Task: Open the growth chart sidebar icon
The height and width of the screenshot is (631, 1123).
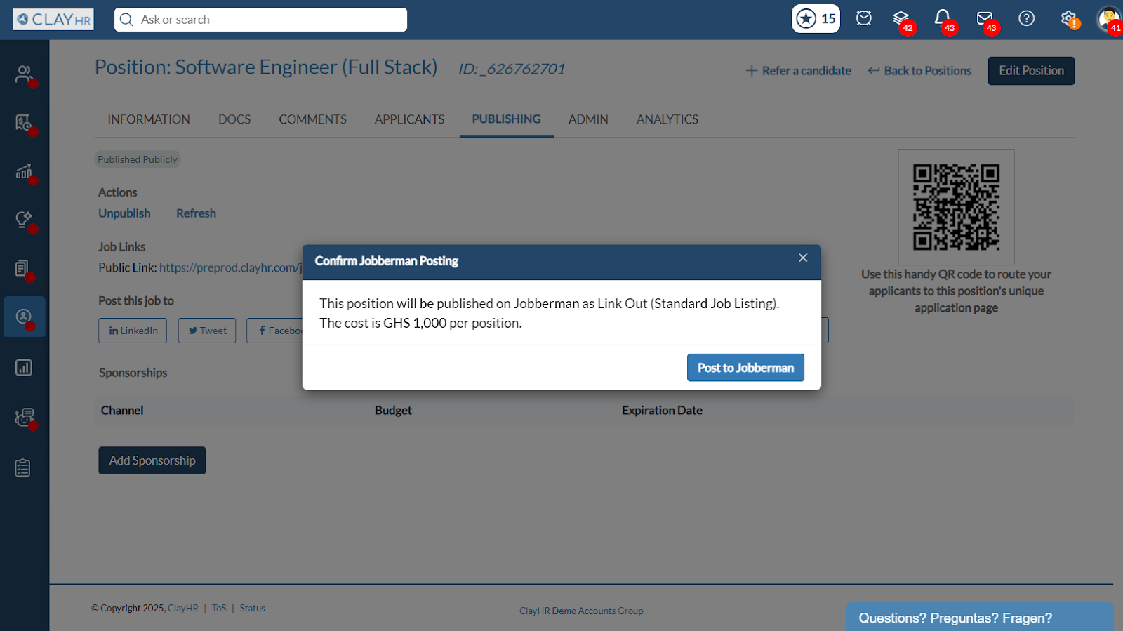Action: click(x=24, y=171)
